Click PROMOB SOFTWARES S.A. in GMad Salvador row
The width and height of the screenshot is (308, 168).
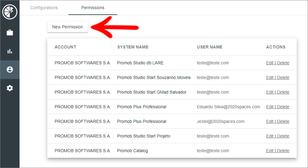(x=83, y=92)
